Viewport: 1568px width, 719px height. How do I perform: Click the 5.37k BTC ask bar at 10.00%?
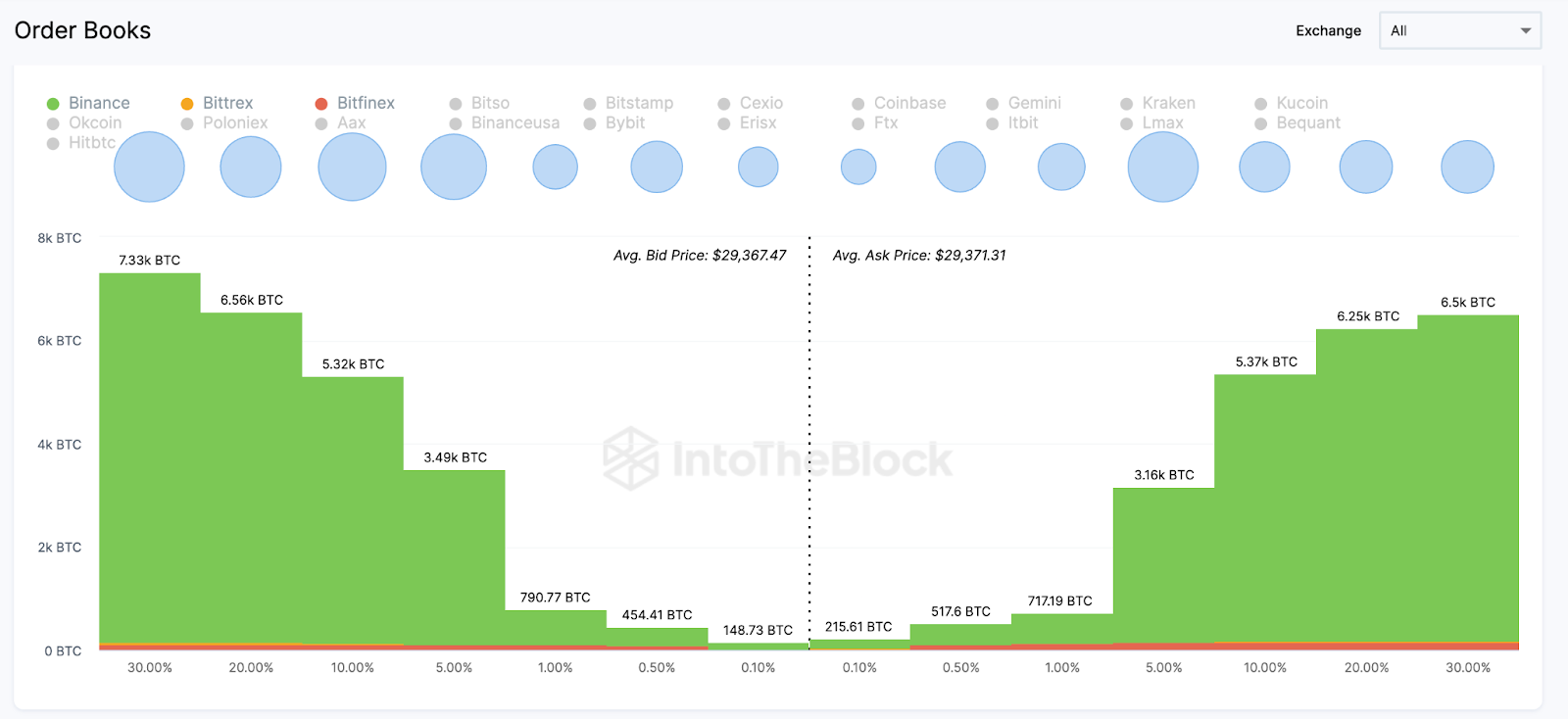[1265, 509]
